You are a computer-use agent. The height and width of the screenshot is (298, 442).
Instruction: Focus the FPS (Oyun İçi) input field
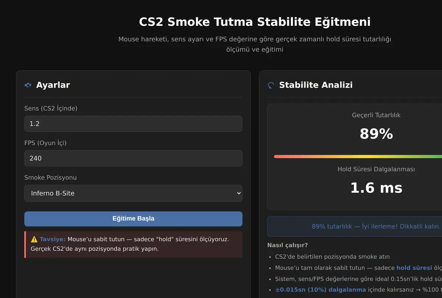(x=133, y=158)
